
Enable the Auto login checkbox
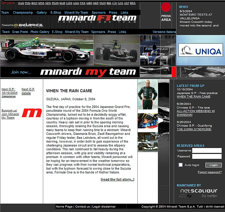point(181,165)
